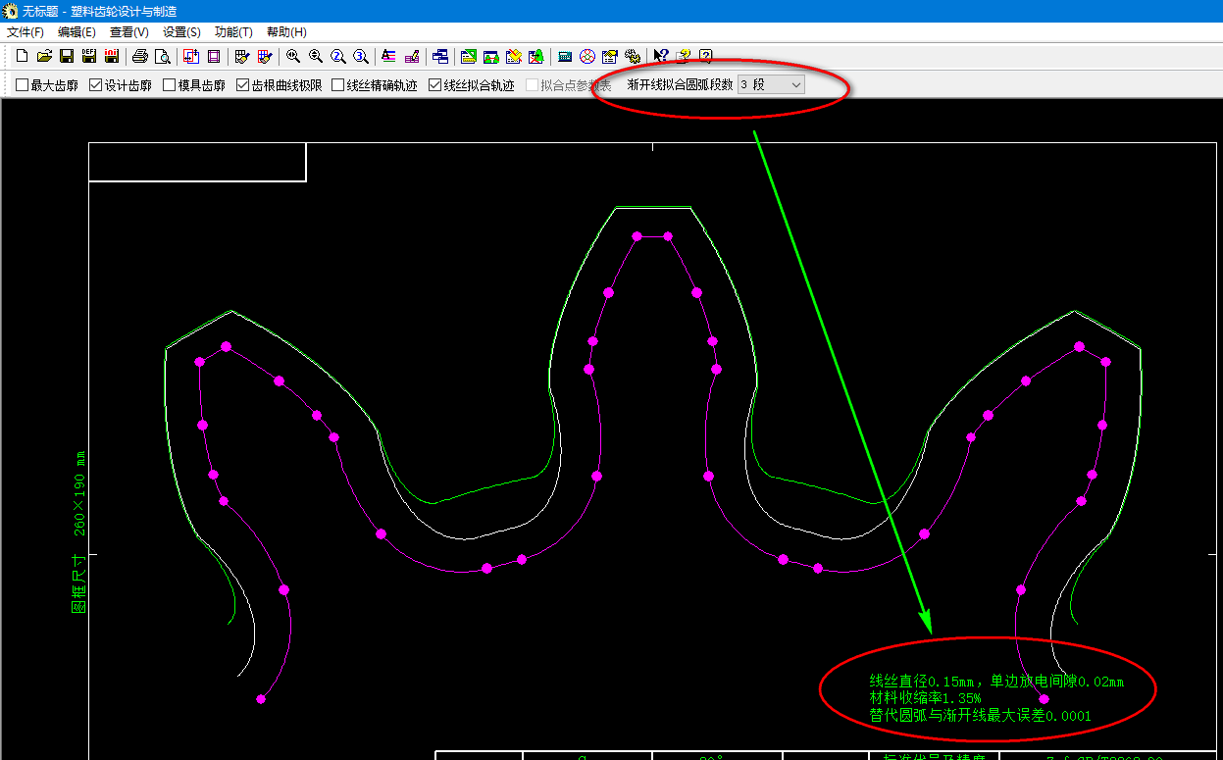The height and width of the screenshot is (760, 1223).
Task: Print the drawing with the printer icon
Action: click(x=140, y=56)
